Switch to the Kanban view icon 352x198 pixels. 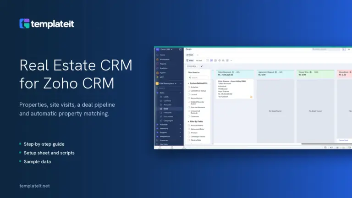click(211, 60)
